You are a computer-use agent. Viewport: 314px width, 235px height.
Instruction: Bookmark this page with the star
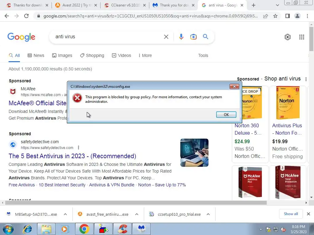point(275,16)
